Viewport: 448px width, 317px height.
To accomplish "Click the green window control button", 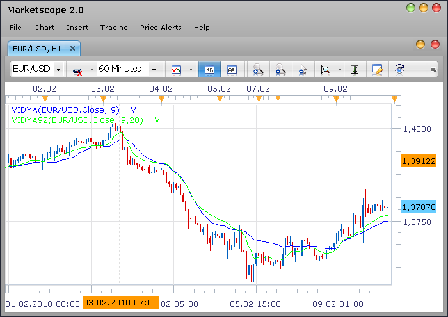I will (x=411, y=8).
